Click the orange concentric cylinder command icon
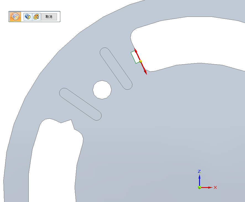This screenshot has width=245, height=202. click(15, 17)
